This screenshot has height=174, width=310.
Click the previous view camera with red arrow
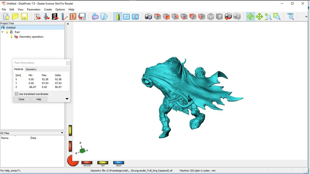point(228,17)
